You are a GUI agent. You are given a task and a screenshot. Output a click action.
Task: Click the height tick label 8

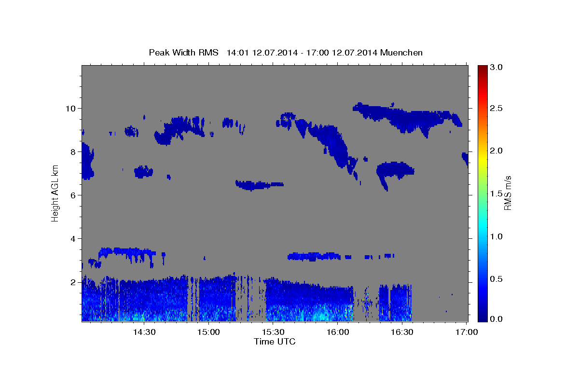[73, 152]
